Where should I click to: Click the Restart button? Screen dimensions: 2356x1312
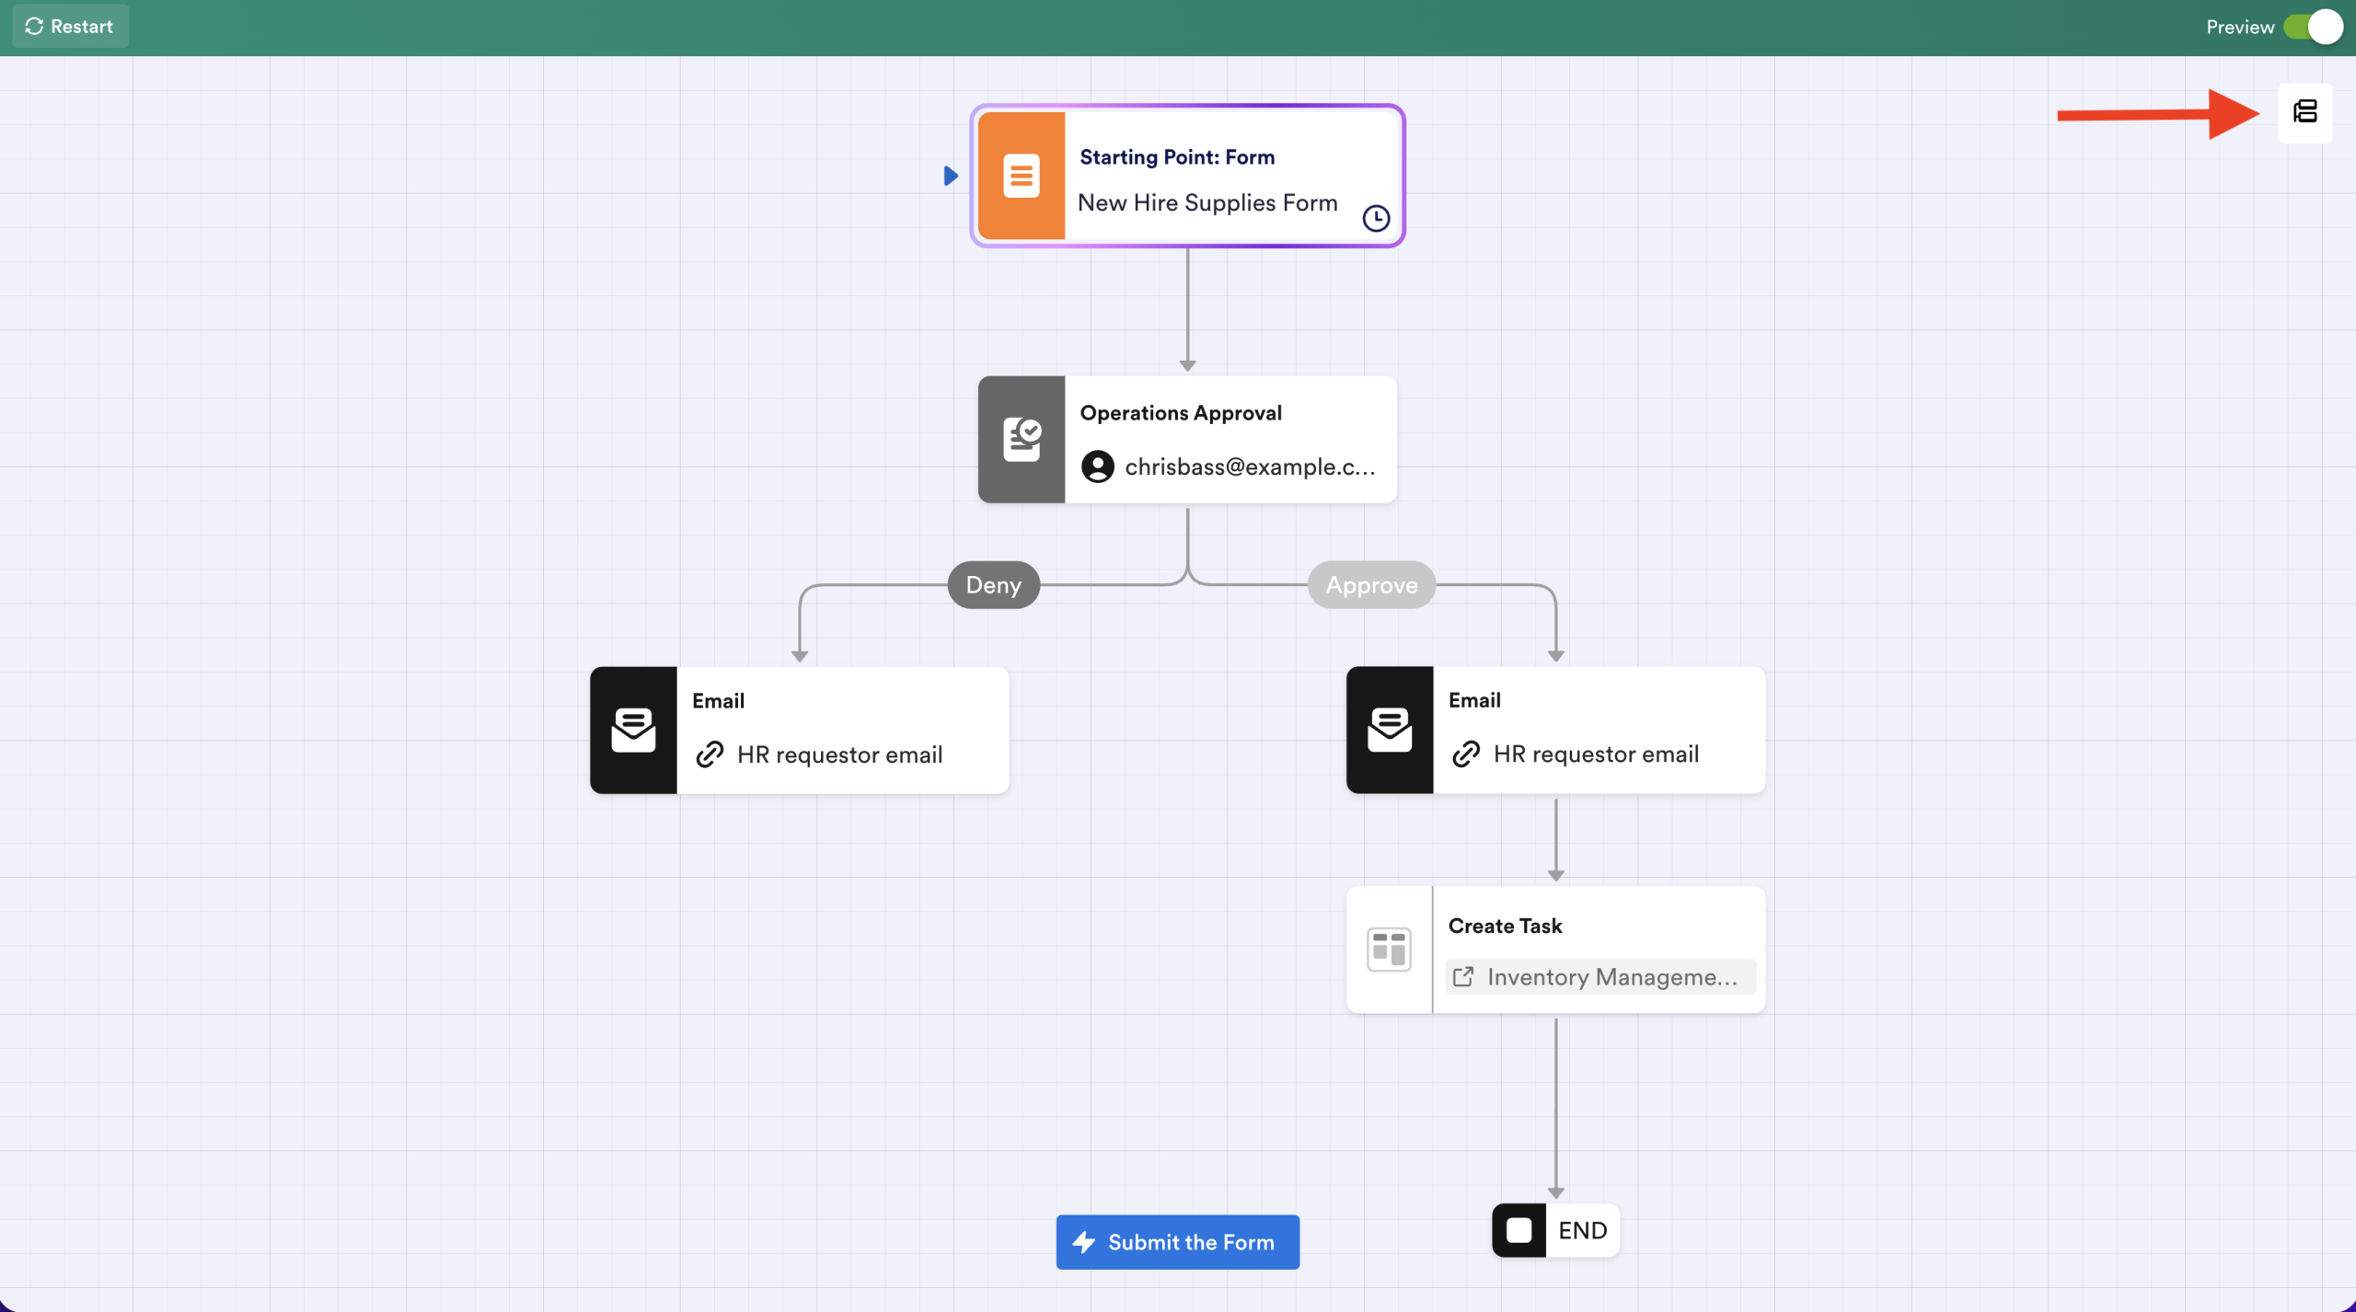(x=70, y=27)
